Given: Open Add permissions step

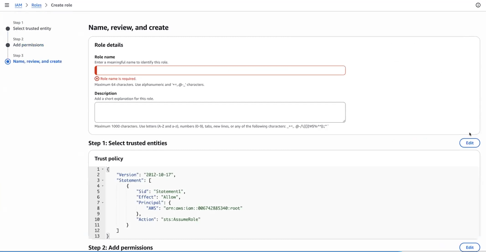Looking at the screenshot, I should pos(28,45).
